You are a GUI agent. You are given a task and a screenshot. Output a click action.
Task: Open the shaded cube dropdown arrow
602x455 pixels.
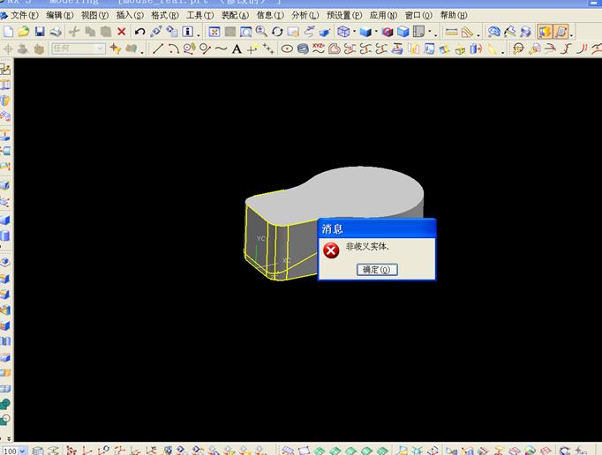coord(376,32)
